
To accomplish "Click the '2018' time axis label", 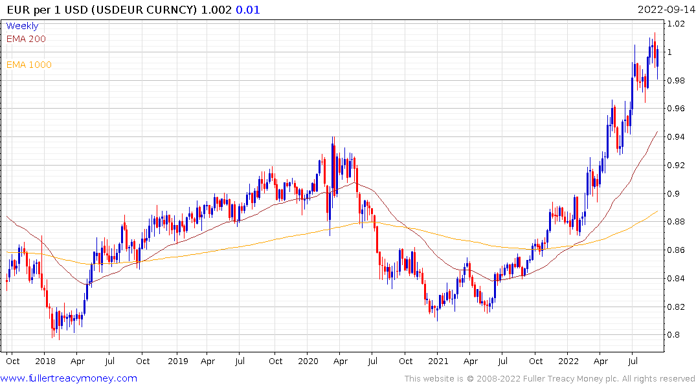I will (x=45, y=361).
